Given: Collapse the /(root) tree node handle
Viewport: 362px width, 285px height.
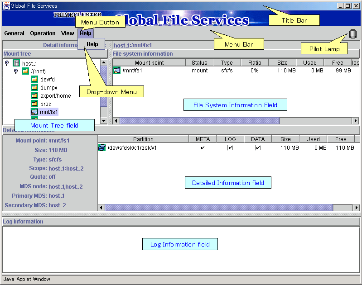Looking at the screenshot, I should pyautogui.click(x=16, y=71).
